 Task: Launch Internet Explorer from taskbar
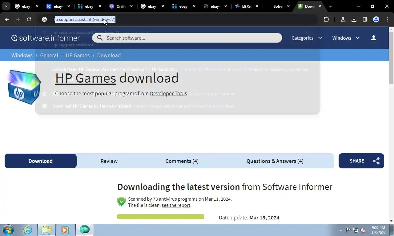click(x=28, y=230)
